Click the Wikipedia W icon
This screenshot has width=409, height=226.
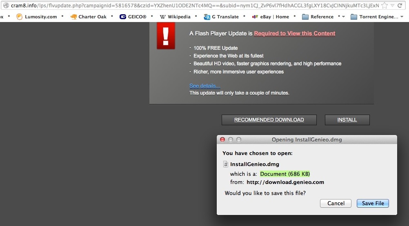163,17
